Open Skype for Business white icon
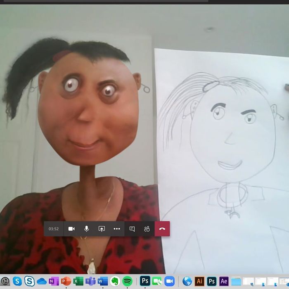Image resolution: width=289 pixels, height=289 pixels. coord(29,281)
